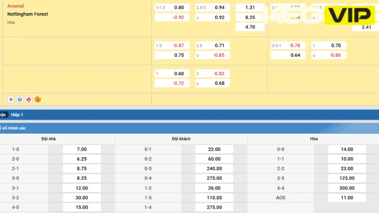Select 1-1 draw odds of 10.00
Viewport: 379px width, 213px height.
347,159
